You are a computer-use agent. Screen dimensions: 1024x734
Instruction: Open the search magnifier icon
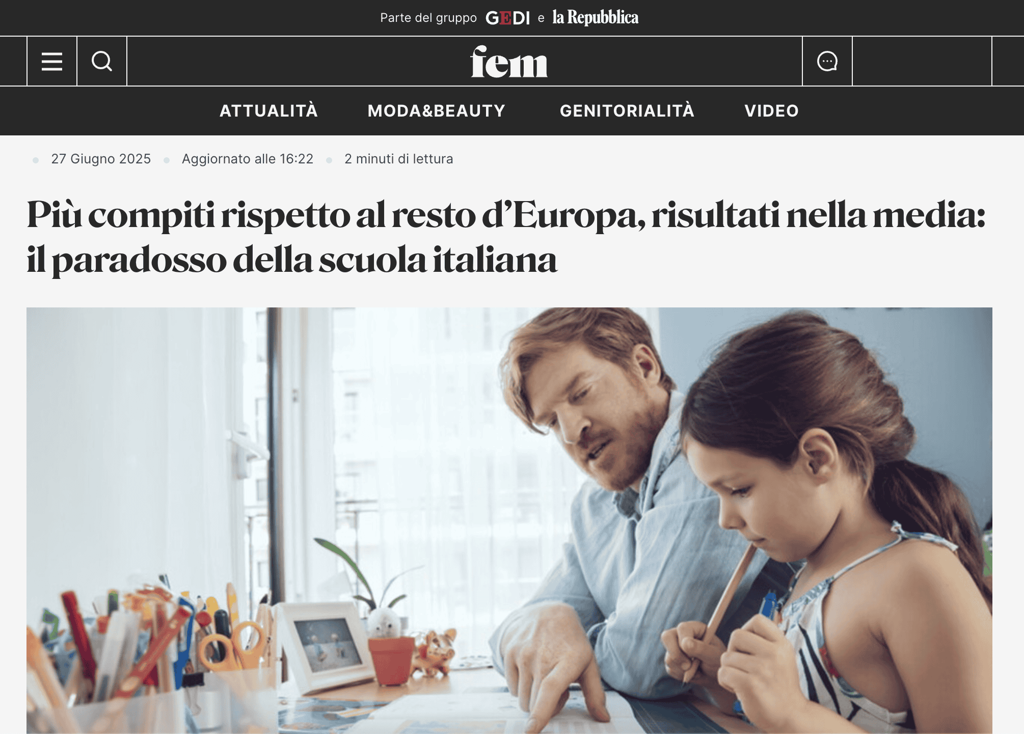tap(102, 61)
